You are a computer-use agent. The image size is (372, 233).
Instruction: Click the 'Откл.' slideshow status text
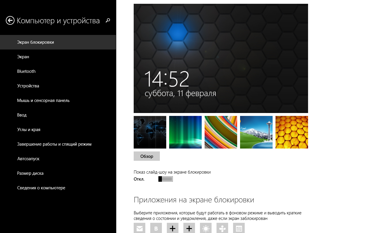coord(139,179)
